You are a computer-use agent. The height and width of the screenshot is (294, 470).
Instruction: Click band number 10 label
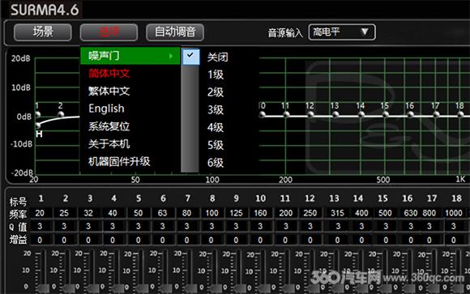[260, 198]
